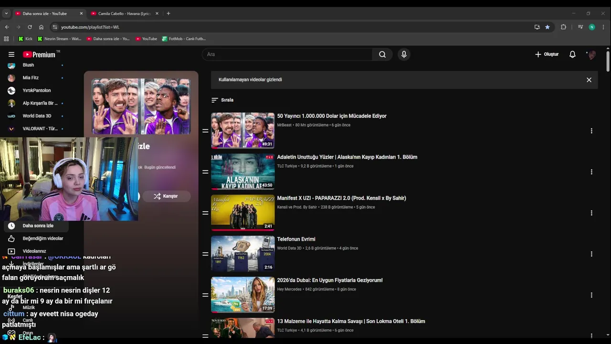Open options menu for '2026'da Dubai' video
Image resolution: width=611 pixels, height=344 pixels.
tap(591, 295)
